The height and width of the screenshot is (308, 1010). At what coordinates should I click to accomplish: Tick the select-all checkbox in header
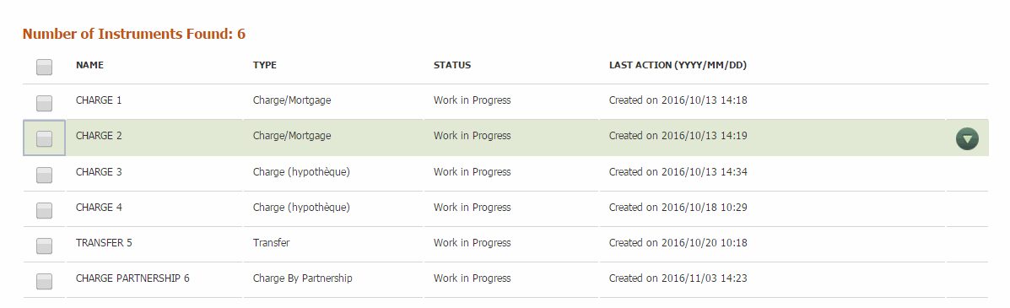(x=45, y=67)
